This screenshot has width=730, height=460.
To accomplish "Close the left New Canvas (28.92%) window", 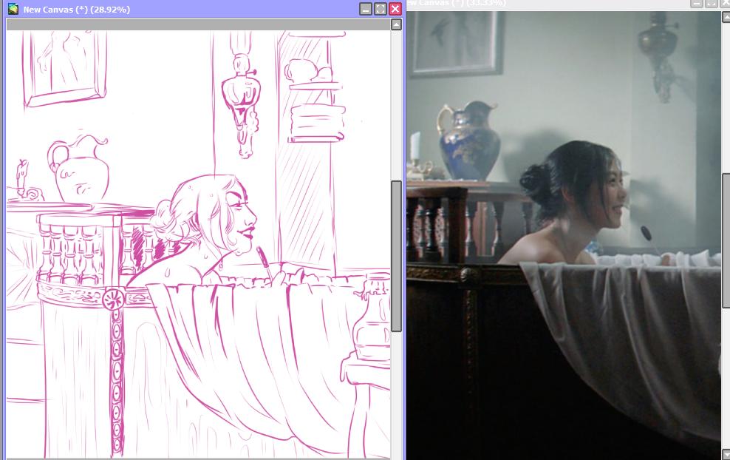I will click(395, 9).
